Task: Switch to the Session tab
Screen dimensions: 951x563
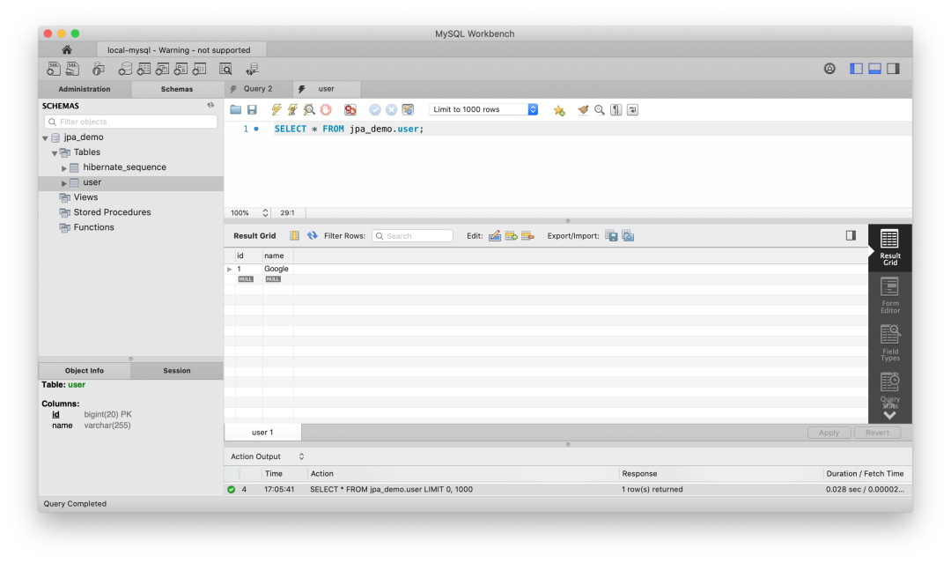Action: (x=176, y=371)
